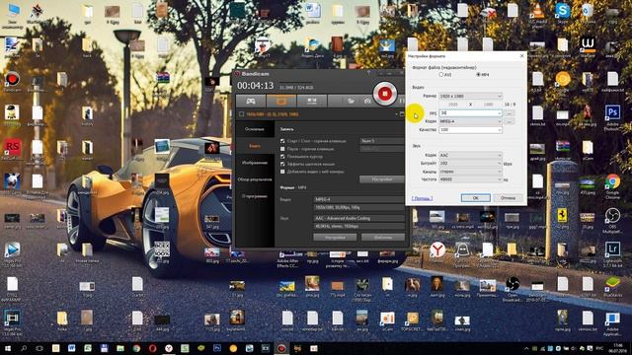Open the audio bitrate 192 dropdown
Image resolution: width=632 pixels, height=355 pixels.
(470, 164)
